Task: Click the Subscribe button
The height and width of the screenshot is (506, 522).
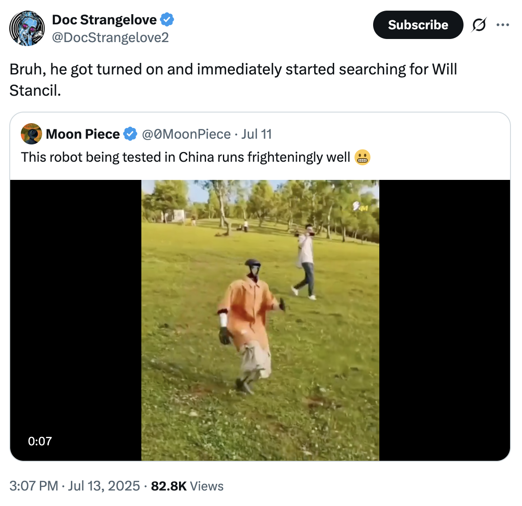Action: click(x=418, y=25)
